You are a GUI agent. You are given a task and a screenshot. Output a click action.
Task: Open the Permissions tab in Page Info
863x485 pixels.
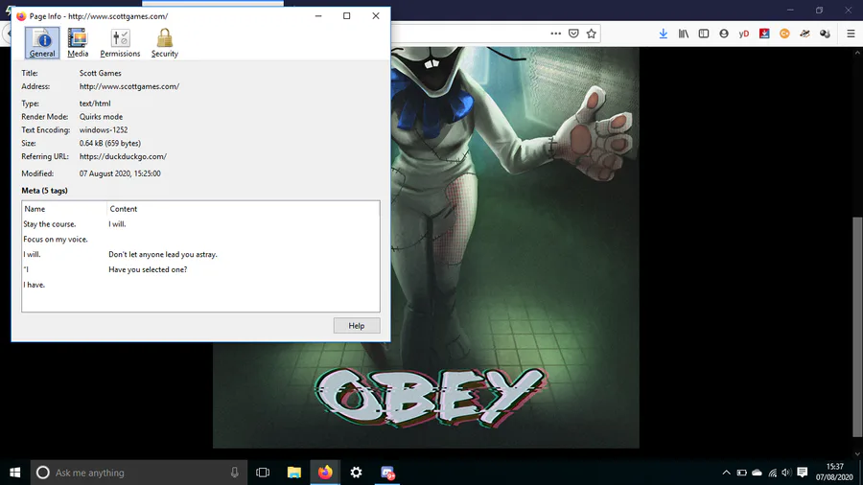pos(120,43)
